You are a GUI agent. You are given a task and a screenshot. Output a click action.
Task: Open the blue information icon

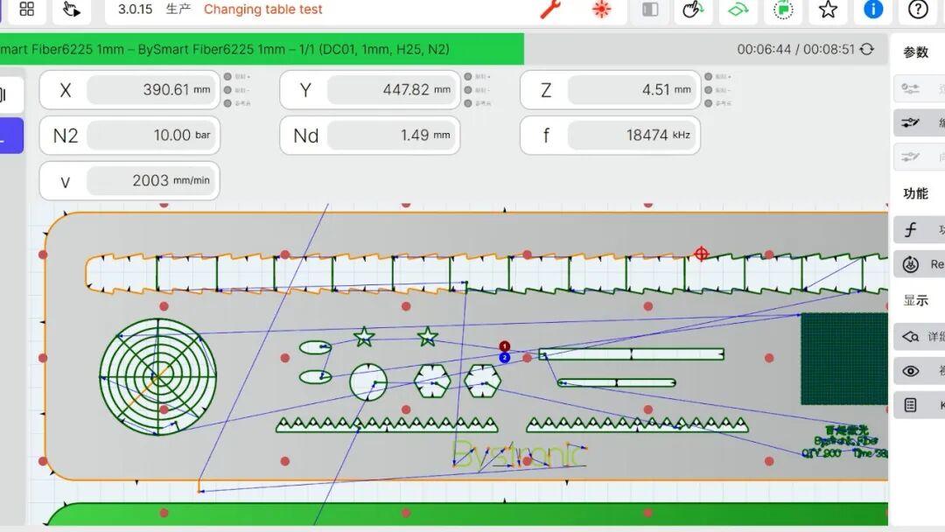pyautogui.click(x=873, y=10)
